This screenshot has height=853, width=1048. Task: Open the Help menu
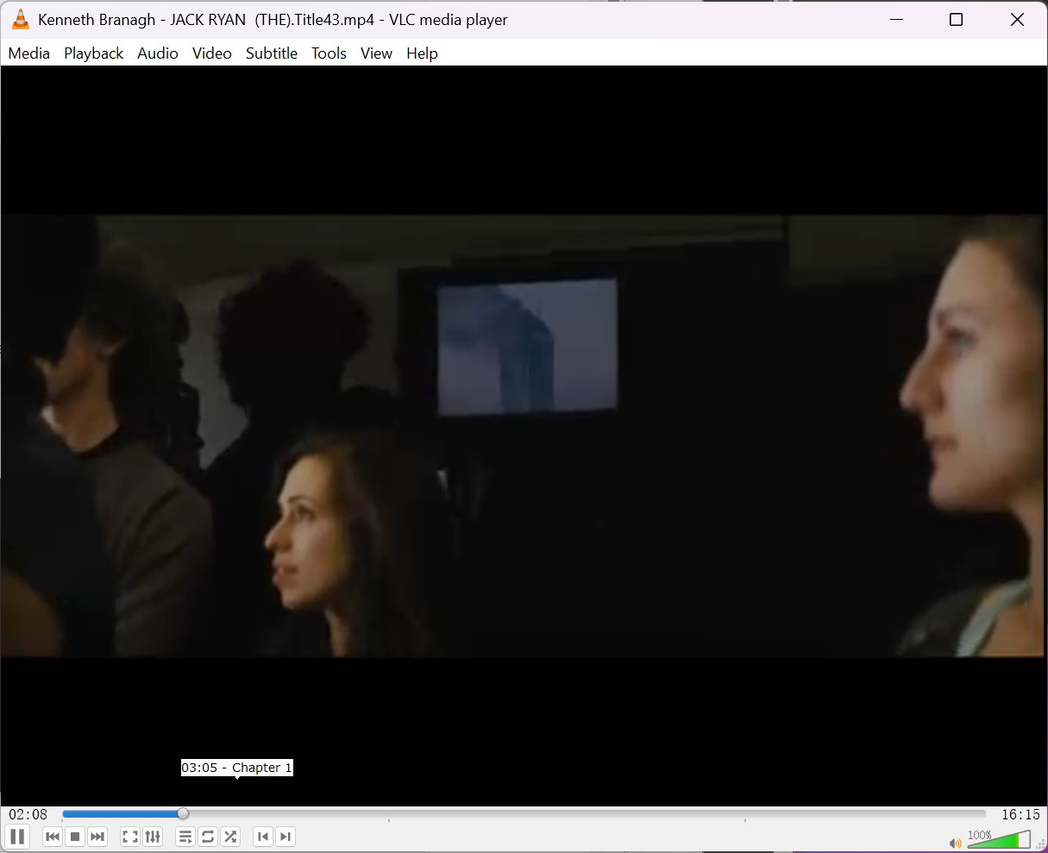click(x=422, y=53)
